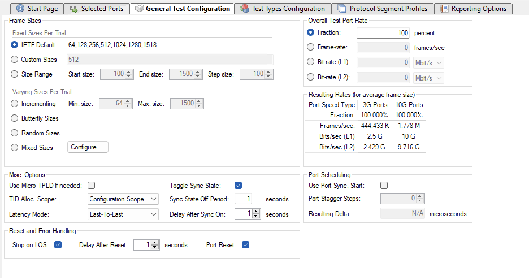This screenshot has height=278, width=529.
Task: Click the Frame-rate frames/sec field
Action: (383, 48)
